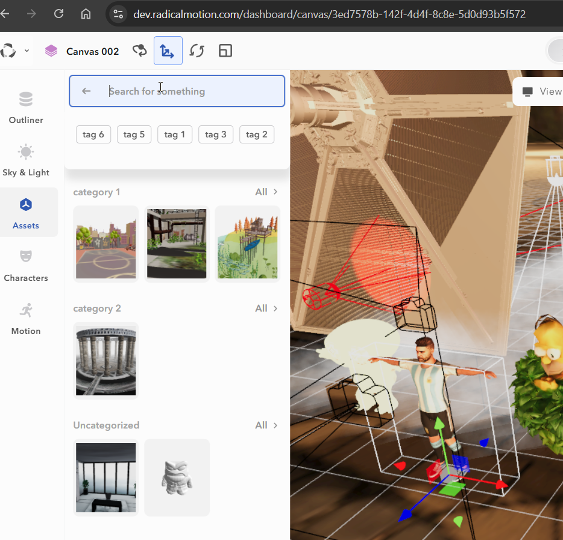Select the rotate gizmo tool
Image resolution: width=563 pixels, height=540 pixels.
pyautogui.click(x=197, y=51)
